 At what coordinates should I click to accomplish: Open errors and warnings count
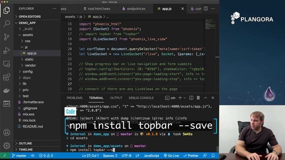tap(46, 156)
